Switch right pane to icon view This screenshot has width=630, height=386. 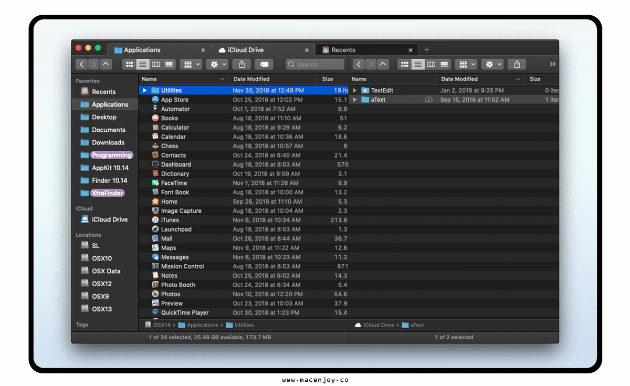pyautogui.click(x=404, y=64)
